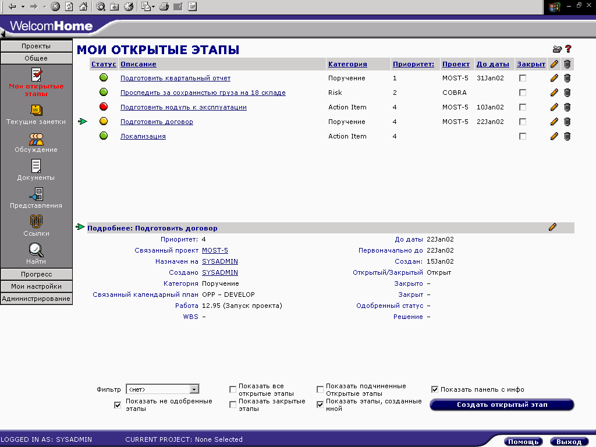Click the Discuss page icon in browser toolbar
Image resolution: width=596 pixels, height=447 pixels.
click(192, 6)
